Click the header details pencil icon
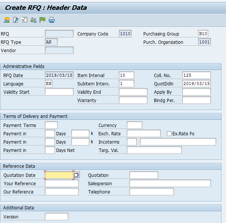 [16, 20]
